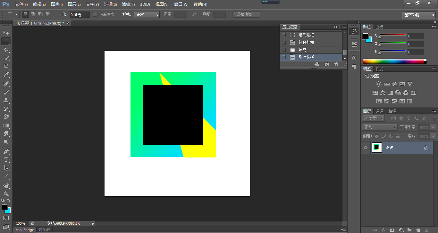This screenshot has width=438, height=233.
Task: Select the Brush tool
Action: pos(6,92)
